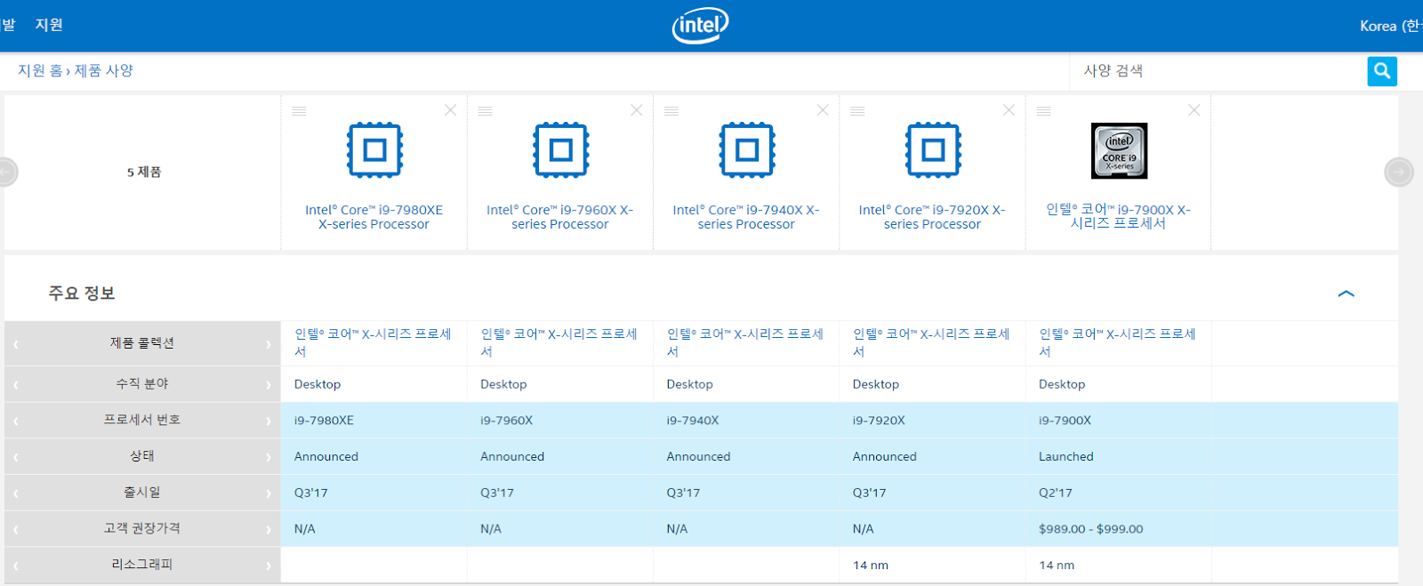
Task: Click into the 사양 검색 search field
Action: [1218, 71]
